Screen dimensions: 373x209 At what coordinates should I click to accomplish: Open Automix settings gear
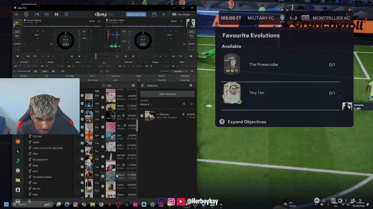click(191, 85)
